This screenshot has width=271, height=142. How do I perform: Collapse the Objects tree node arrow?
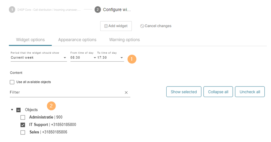(12, 110)
